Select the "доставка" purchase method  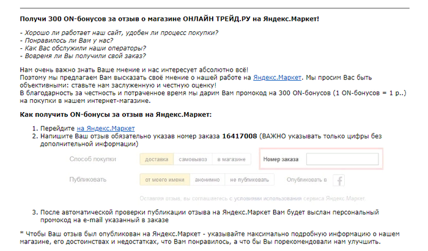click(157, 160)
